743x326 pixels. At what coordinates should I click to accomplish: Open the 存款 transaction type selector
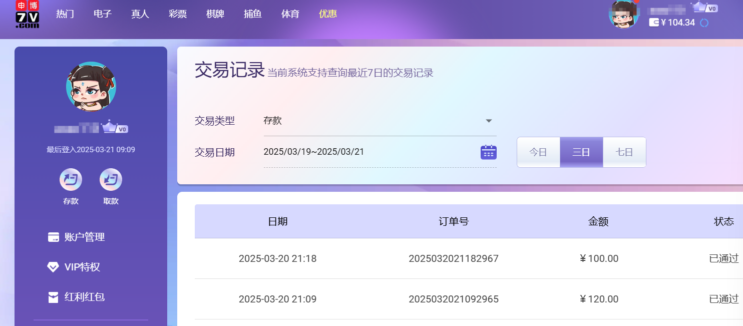pyautogui.click(x=370, y=121)
